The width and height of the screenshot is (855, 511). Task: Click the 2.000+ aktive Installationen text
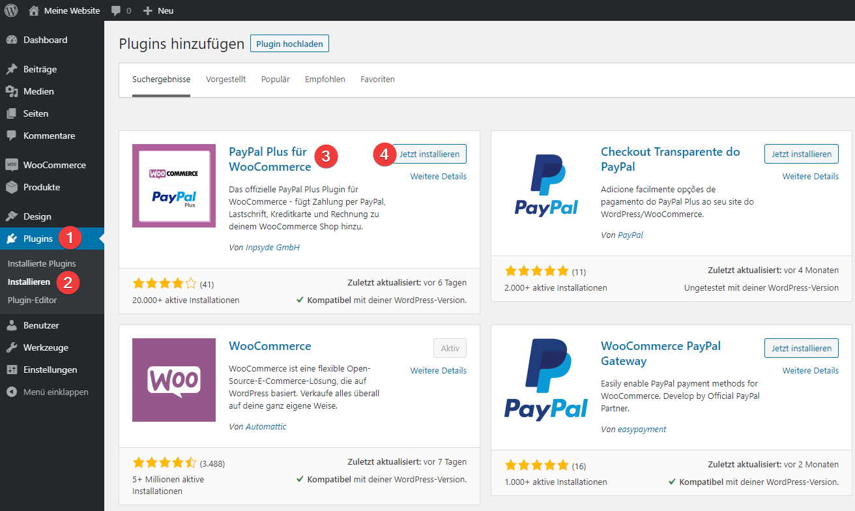(555, 287)
